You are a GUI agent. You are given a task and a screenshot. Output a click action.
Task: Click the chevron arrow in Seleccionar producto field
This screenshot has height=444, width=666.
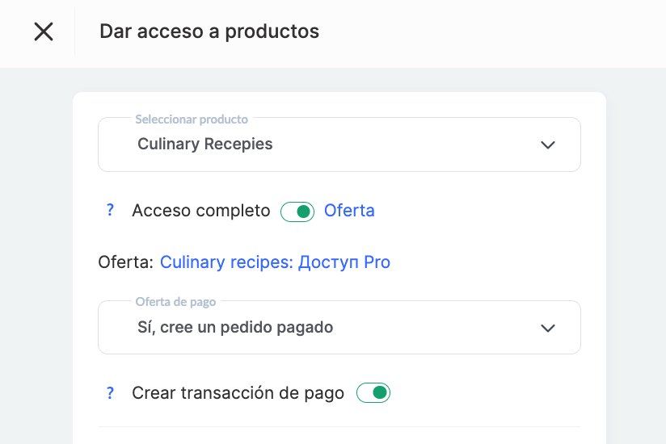548,145
